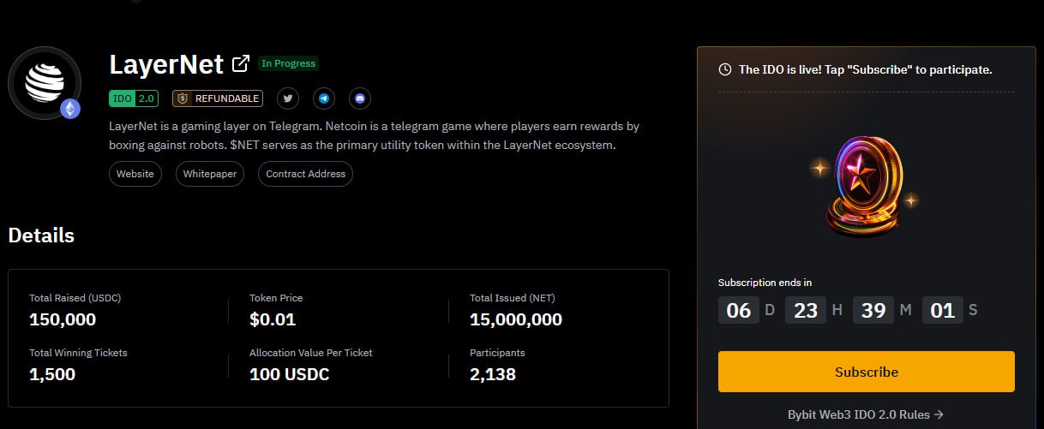
Task: Click the IDO 2.0 green badge
Action: (x=134, y=98)
